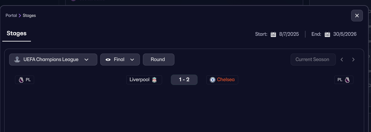Click the Champions League trophy icon
Image resolution: width=371 pixels, height=132 pixels.
coord(17,60)
